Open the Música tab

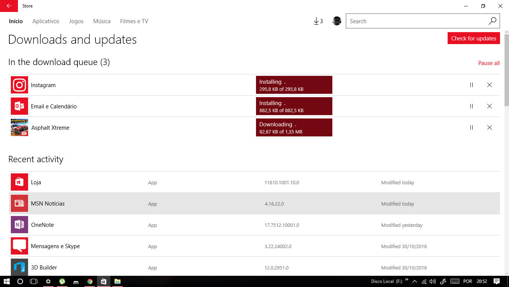click(x=102, y=21)
